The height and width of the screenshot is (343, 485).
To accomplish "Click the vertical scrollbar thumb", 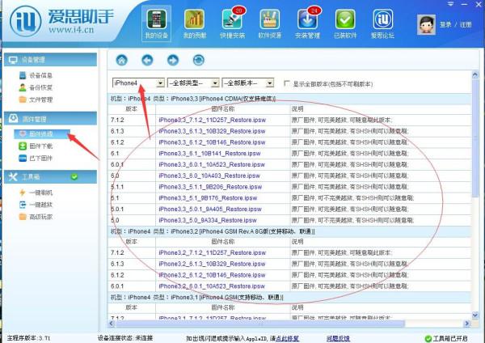I will coord(475,138).
